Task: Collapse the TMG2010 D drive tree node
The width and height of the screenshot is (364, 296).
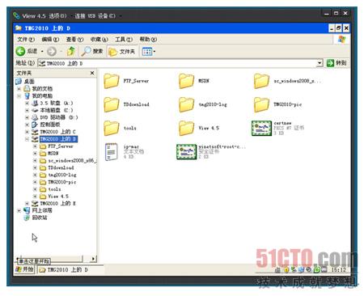Action: click(27, 139)
